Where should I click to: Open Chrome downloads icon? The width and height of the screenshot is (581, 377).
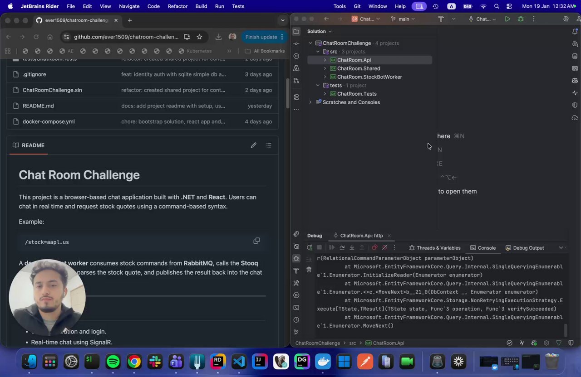tap(218, 37)
